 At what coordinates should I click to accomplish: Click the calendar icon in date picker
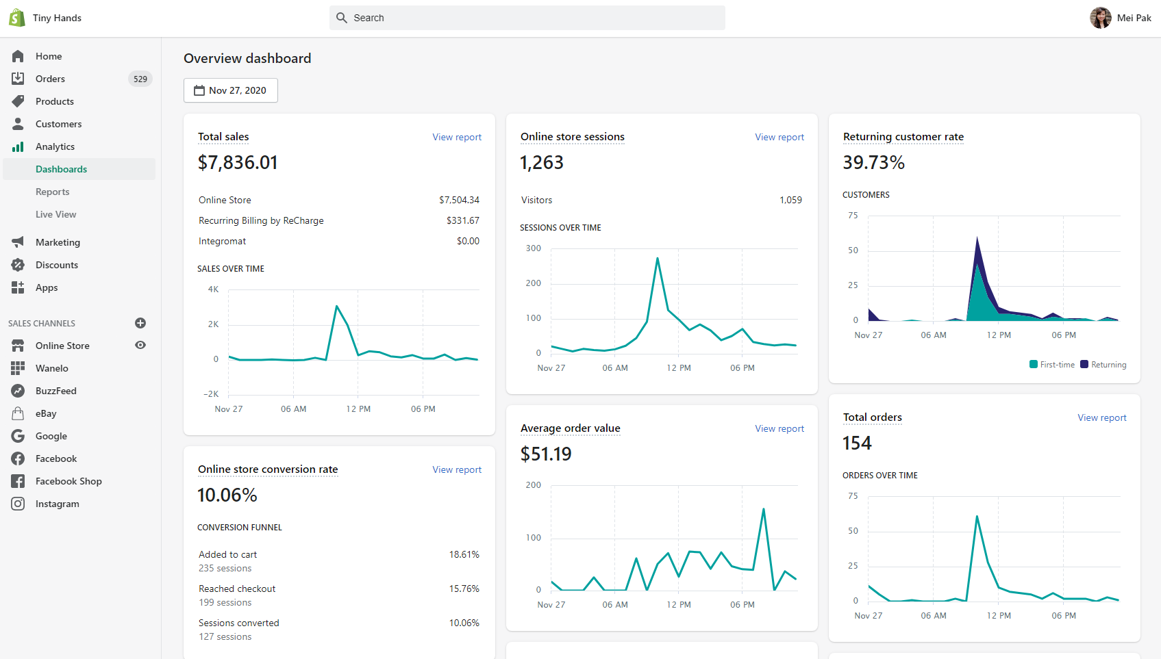tap(199, 90)
